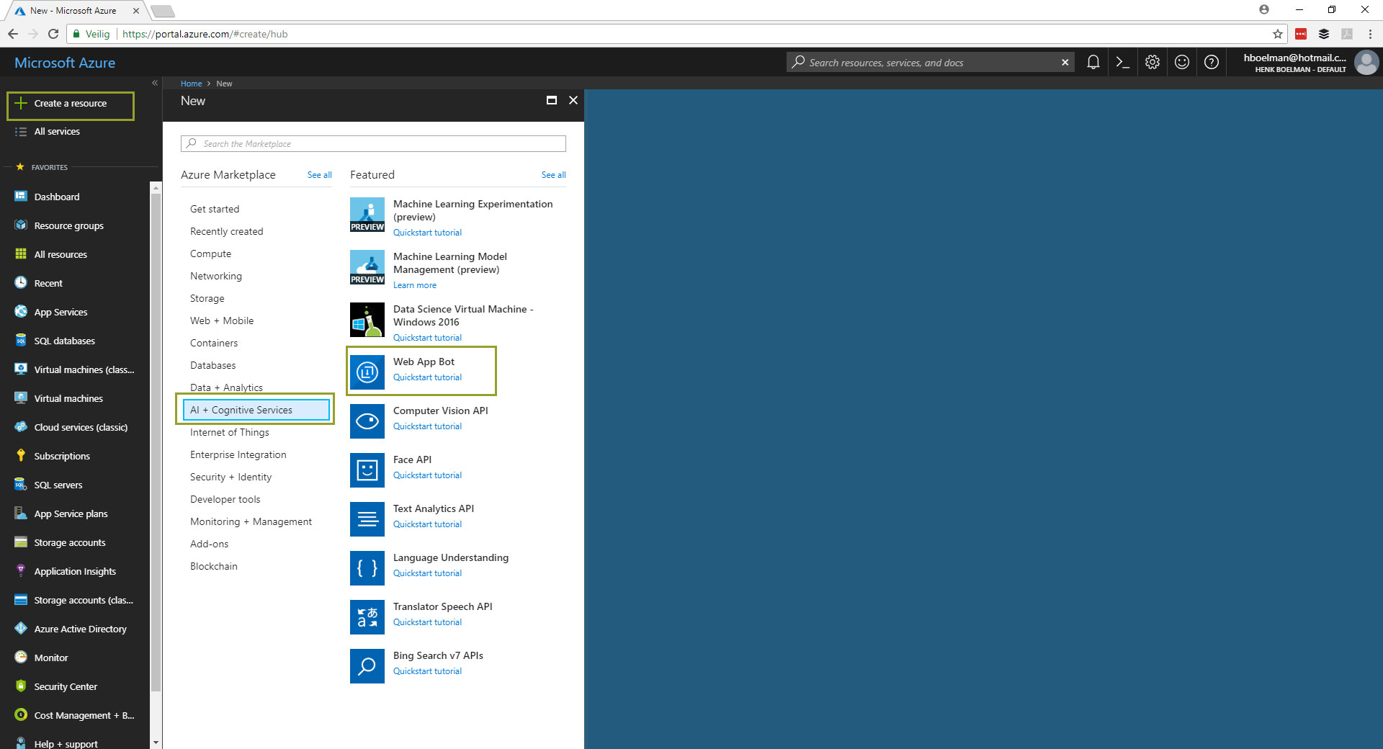Click the Microsoft Azure logo text

coord(65,63)
